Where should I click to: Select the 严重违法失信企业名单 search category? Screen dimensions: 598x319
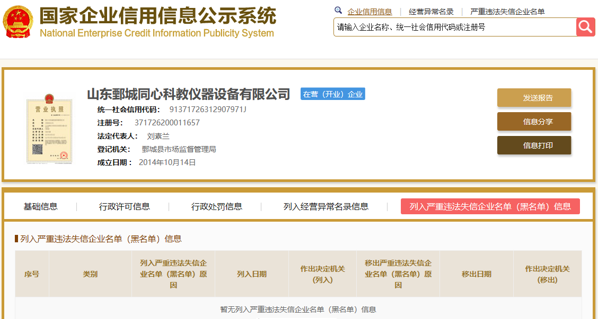coord(507,12)
